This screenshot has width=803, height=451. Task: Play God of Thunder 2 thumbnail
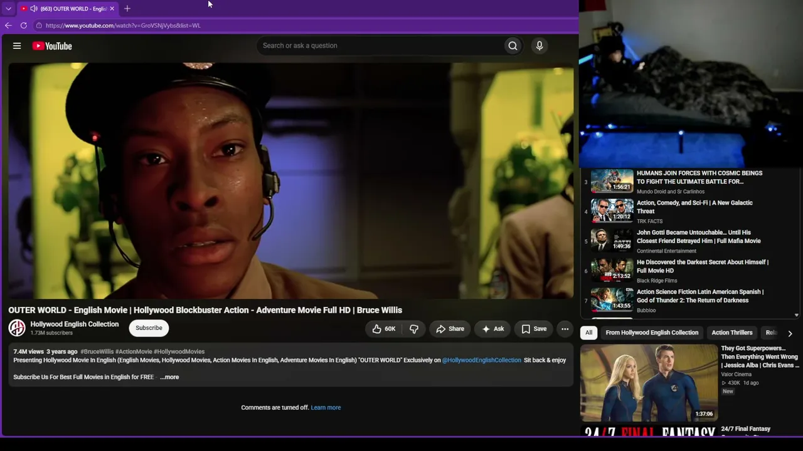(612, 299)
